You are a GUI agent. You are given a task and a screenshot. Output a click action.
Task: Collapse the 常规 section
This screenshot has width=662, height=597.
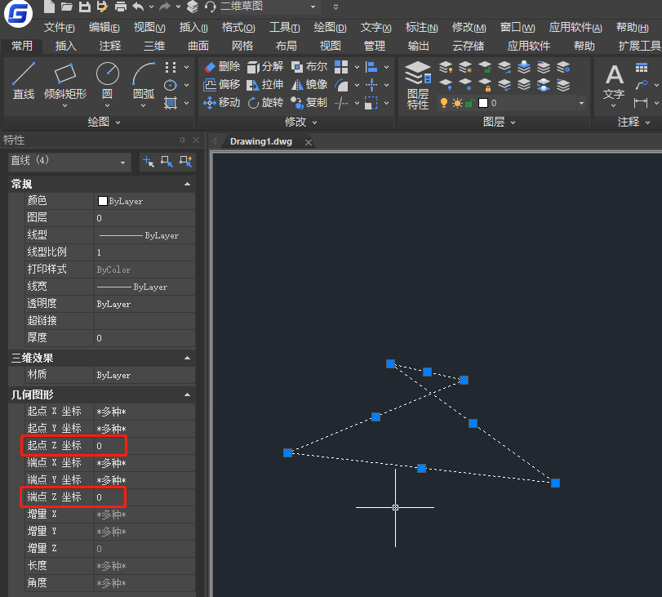[x=188, y=184]
